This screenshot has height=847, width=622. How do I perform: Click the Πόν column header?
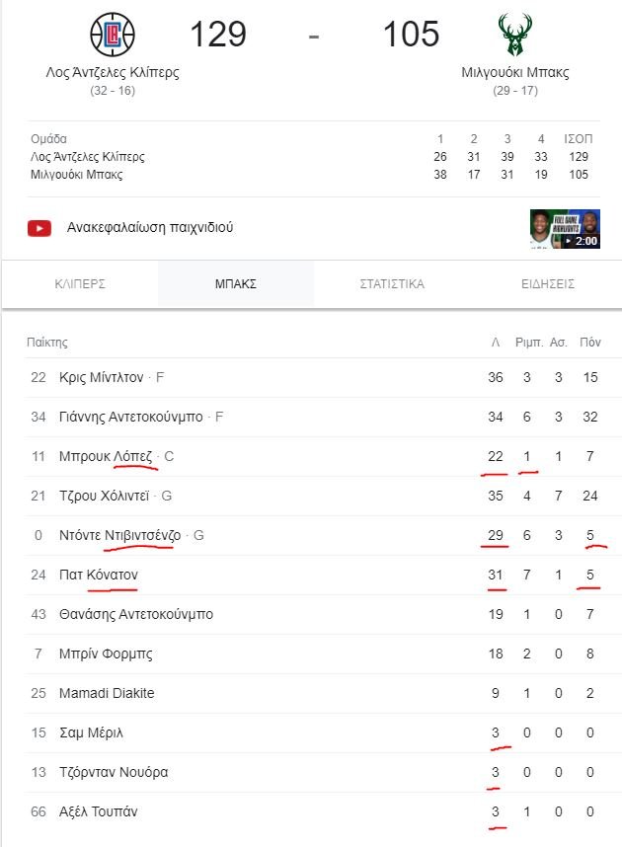590,342
